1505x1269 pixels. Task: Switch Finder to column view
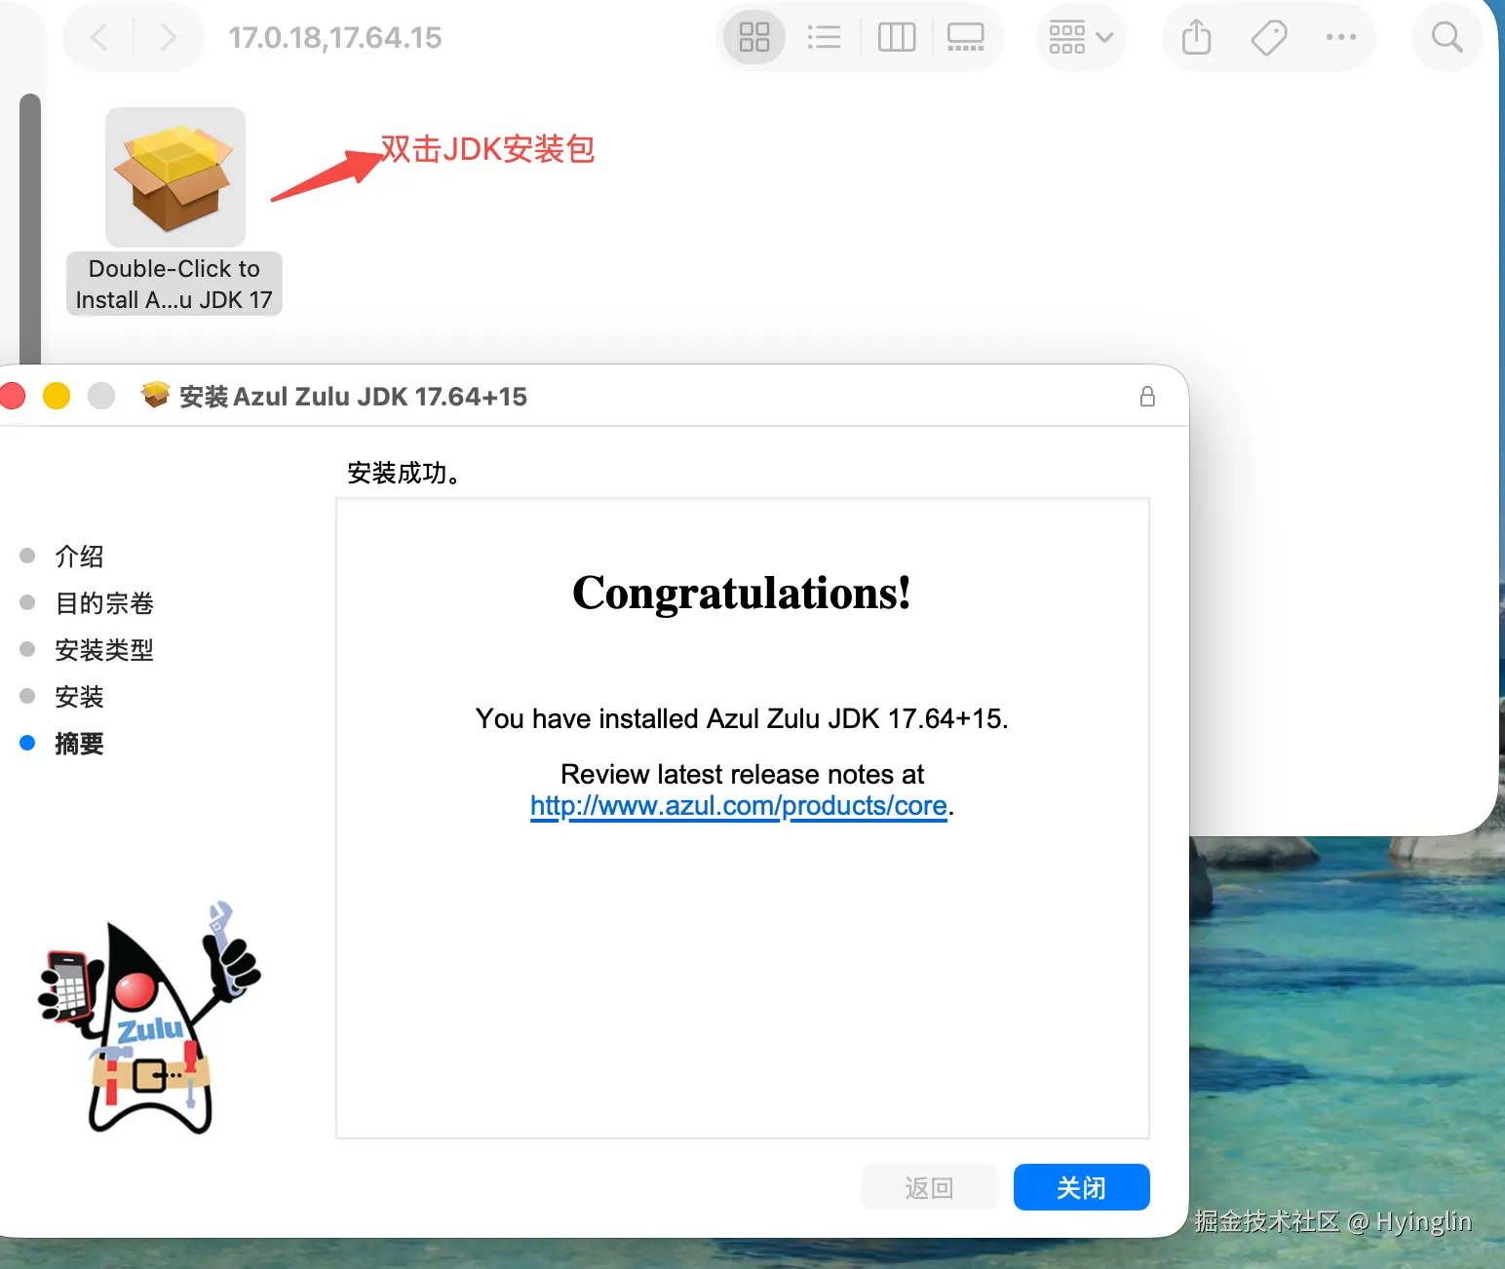[897, 38]
